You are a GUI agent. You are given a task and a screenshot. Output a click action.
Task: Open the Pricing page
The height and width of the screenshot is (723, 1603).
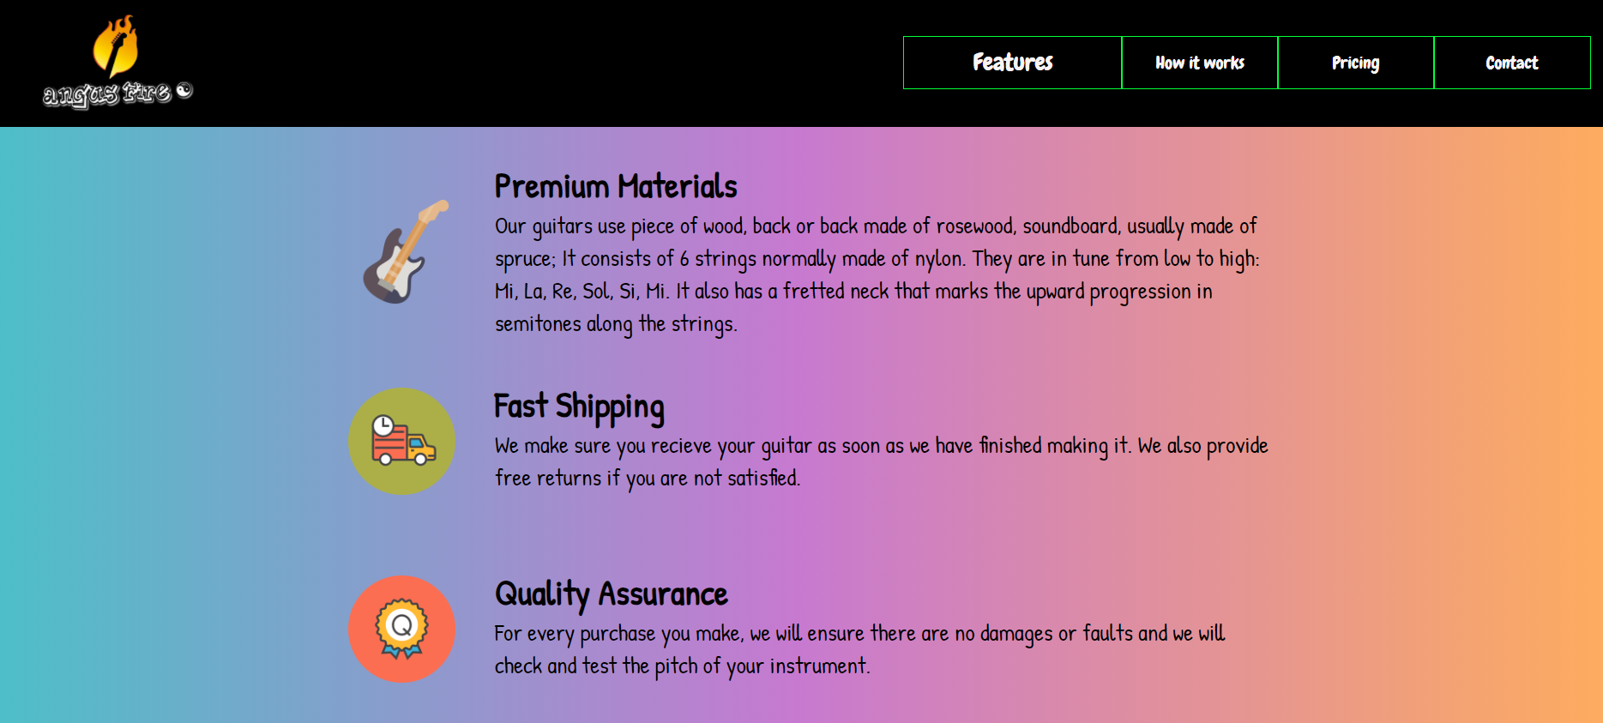(x=1355, y=62)
